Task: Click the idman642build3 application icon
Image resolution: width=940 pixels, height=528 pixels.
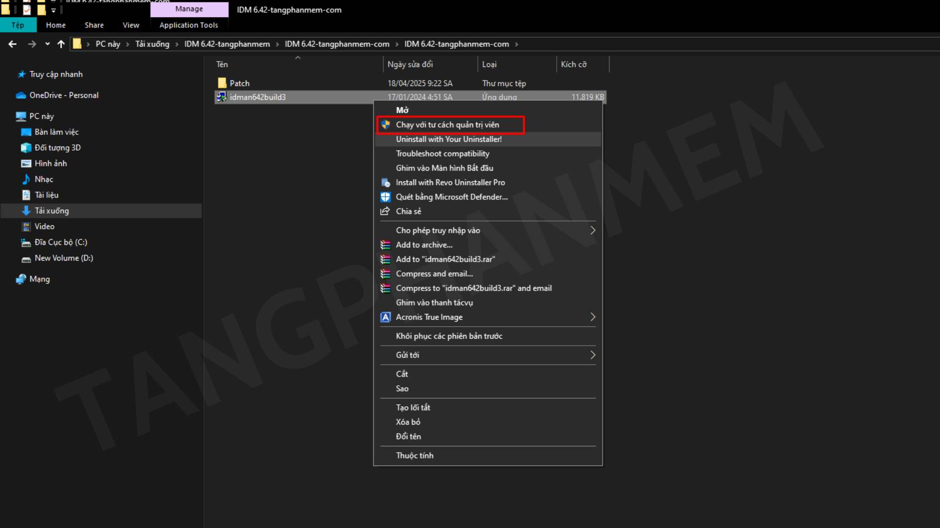Action: pyautogui.click(x=222, y=97)
